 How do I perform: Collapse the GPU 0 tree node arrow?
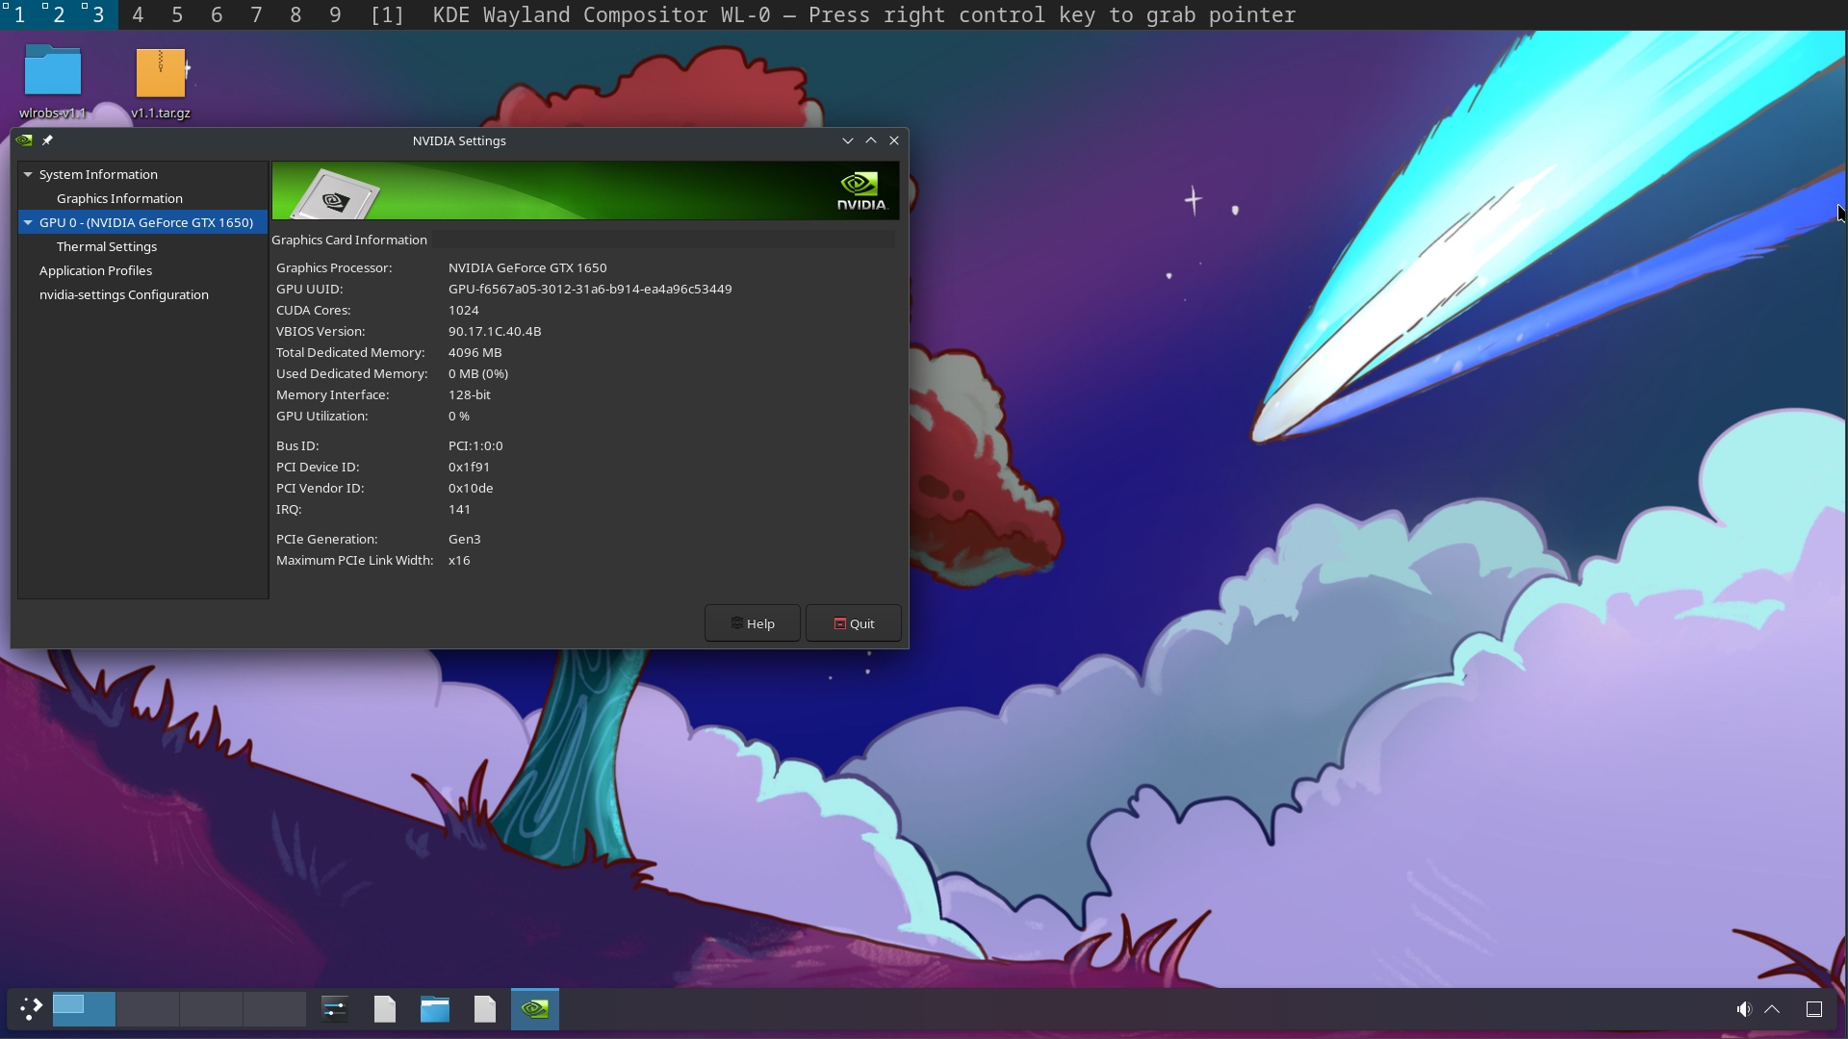coord(28,222)
